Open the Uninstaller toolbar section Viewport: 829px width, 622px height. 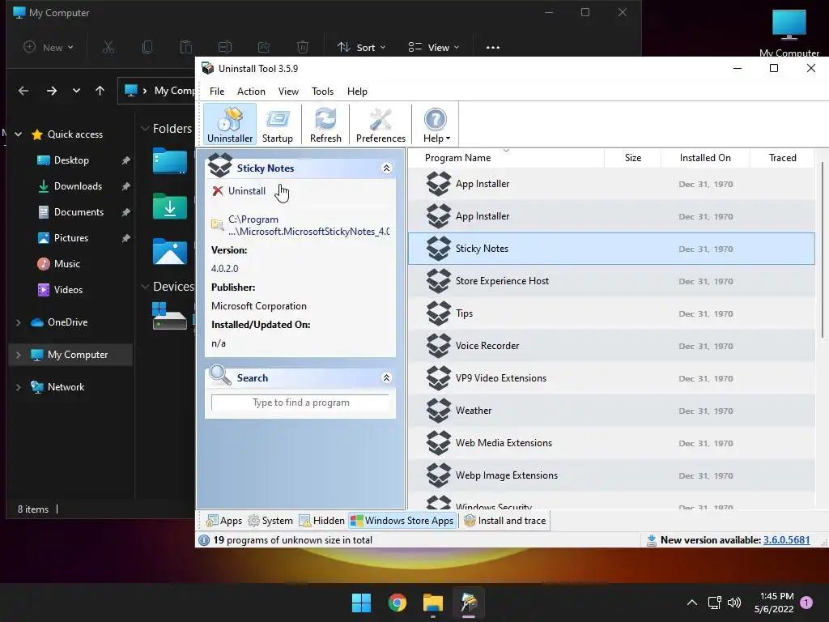tap(229, 124)
